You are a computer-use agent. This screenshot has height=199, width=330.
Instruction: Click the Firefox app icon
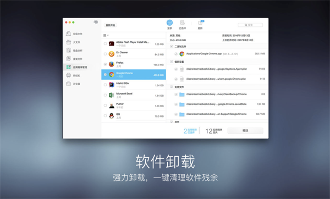point(112,64)
